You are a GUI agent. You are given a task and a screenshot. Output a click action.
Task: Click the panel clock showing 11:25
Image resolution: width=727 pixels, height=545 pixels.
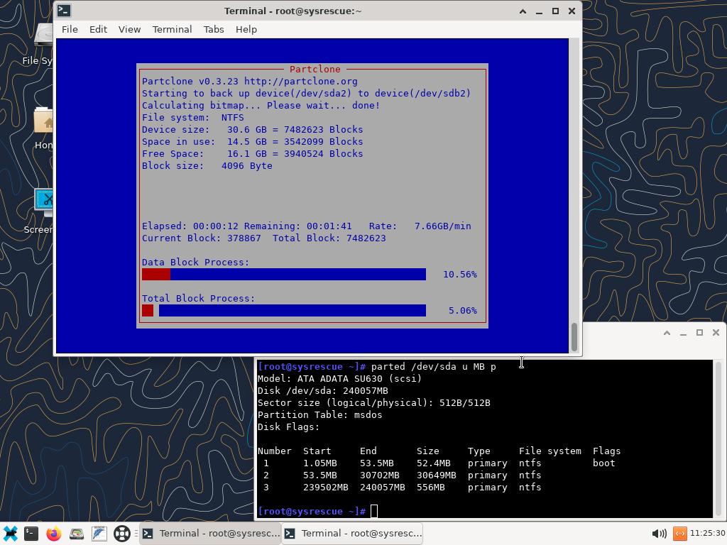(x=706, y=534)
